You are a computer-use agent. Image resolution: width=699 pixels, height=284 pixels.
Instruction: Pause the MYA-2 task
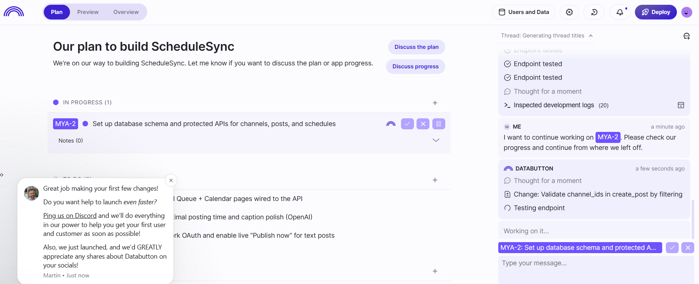tap(439, 124)
